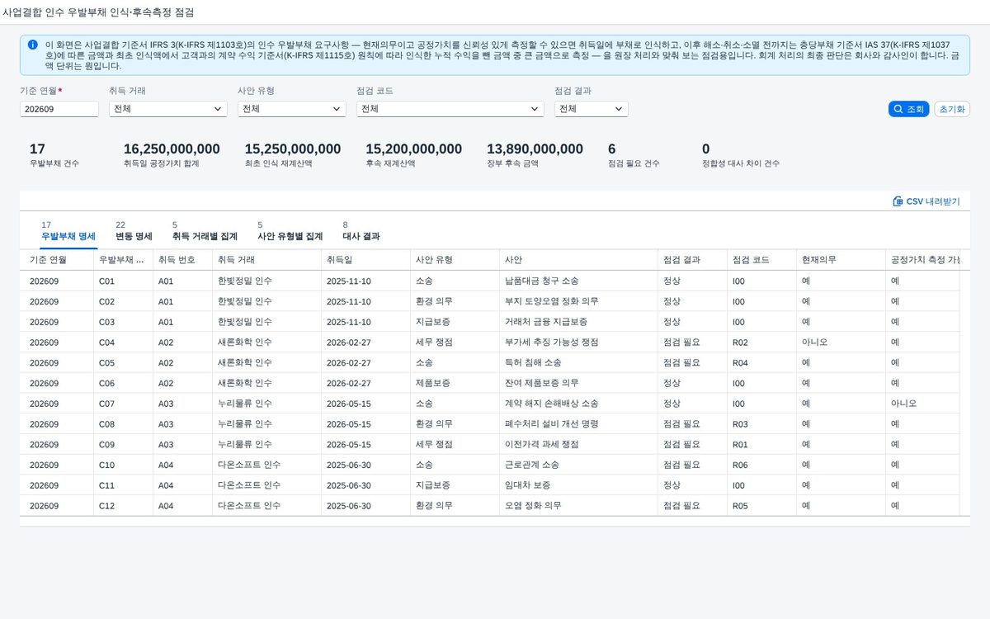Click the 점검 결과 column header
Screen dimensions: 990x619
coord(692,259)
